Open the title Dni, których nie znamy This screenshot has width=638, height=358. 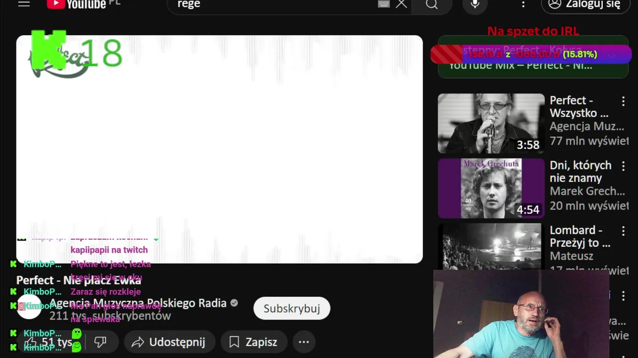coord(581,172)
